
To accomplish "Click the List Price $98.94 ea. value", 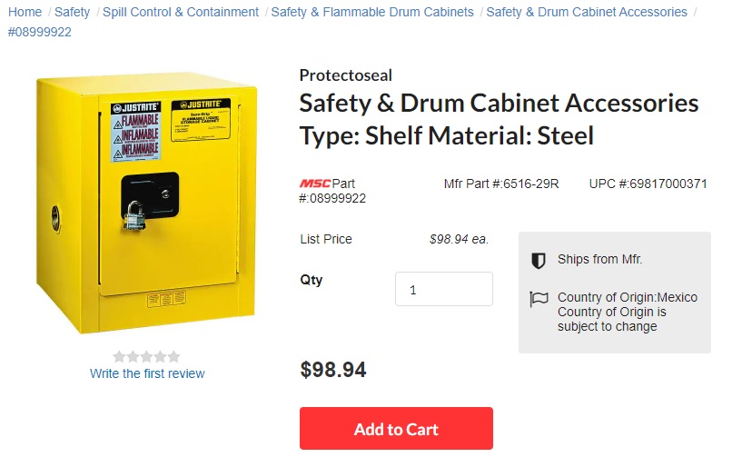I will click(x=459, y=240).
